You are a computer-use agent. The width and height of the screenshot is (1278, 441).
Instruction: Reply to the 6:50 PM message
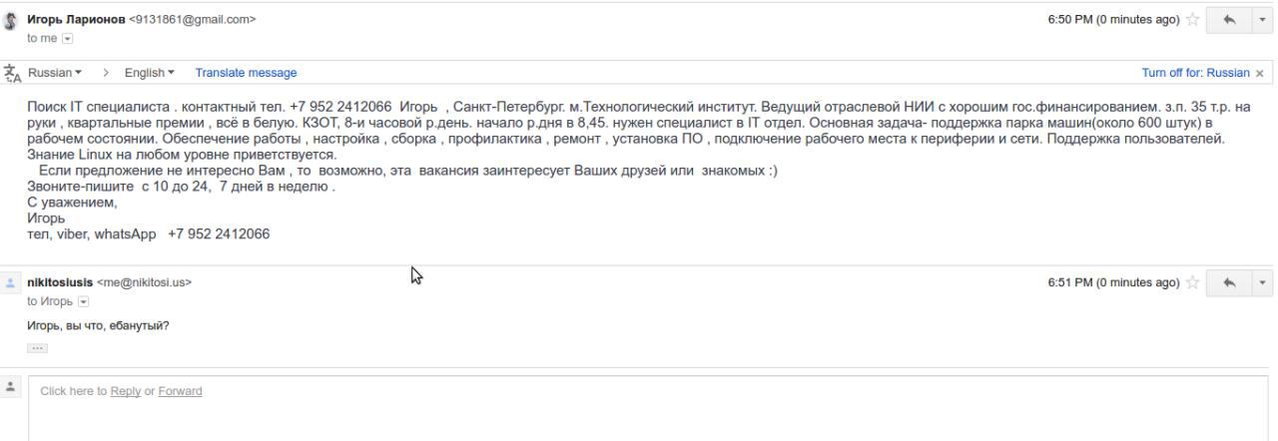pos(1226,19)
